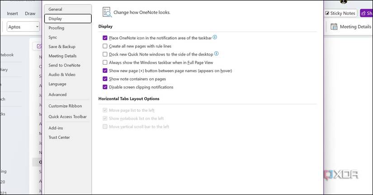Uncheck Disable screen clipping notifications
Screen dimensions: 373x195
[x=105, y=87]
